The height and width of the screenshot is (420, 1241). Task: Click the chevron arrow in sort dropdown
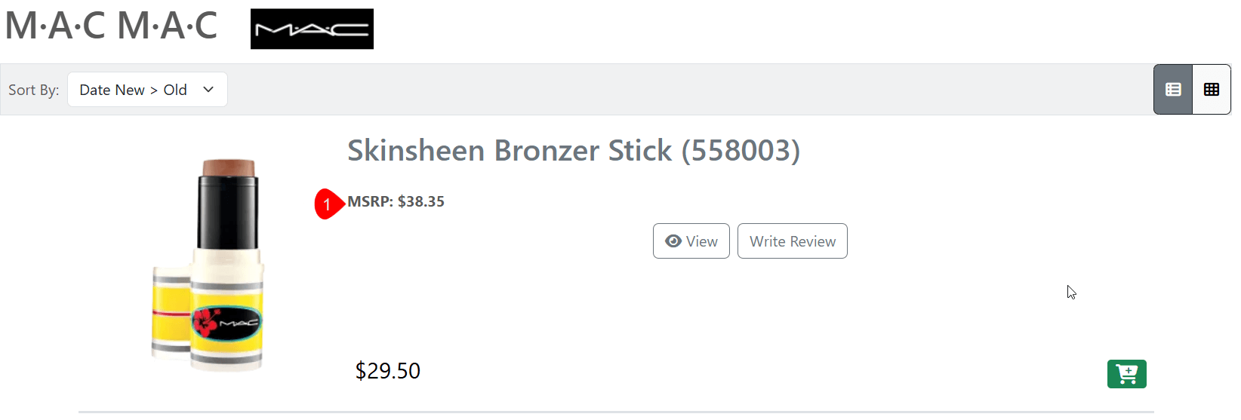coord(208,90)
